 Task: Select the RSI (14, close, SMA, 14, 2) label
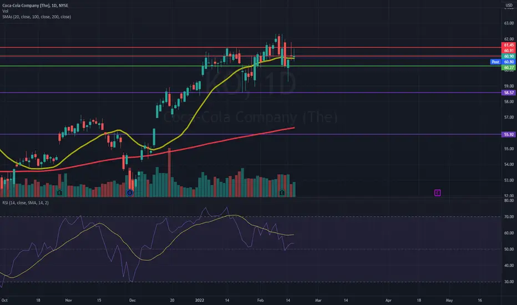click(x=26, y=203)
